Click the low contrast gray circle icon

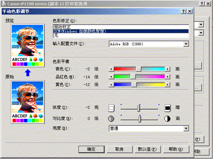point(111,118)
